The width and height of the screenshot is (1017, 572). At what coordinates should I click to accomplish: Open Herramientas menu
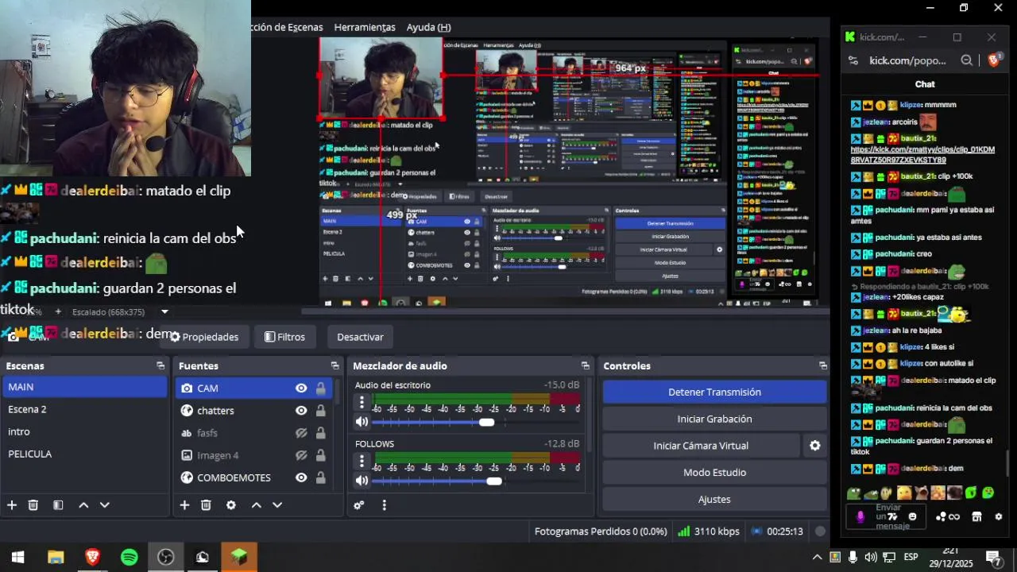pyautogui.click(x=365, y=27)
